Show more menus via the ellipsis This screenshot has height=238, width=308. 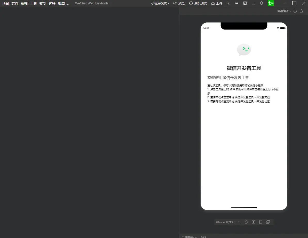pos(68,3)
